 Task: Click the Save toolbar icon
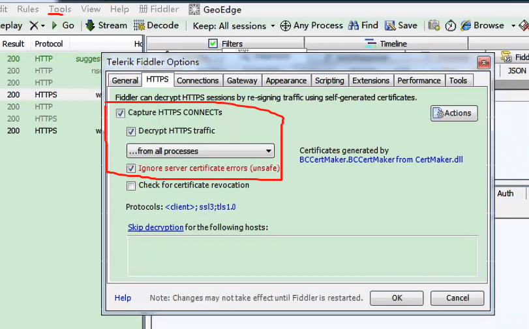pyautogui.click(x=390, y=25)
